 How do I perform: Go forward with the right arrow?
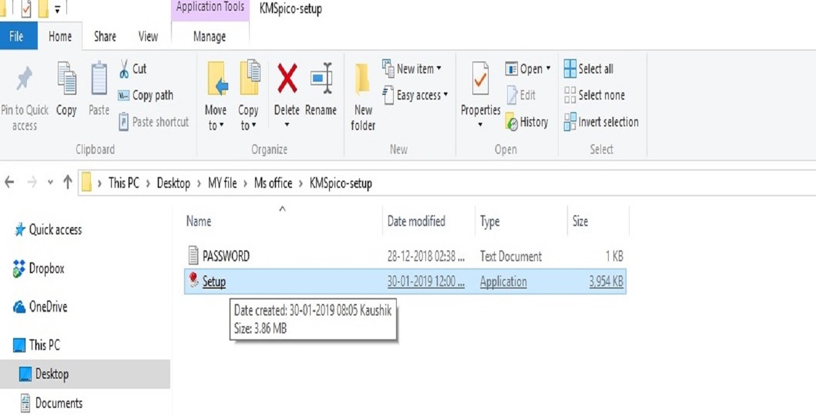32,182
